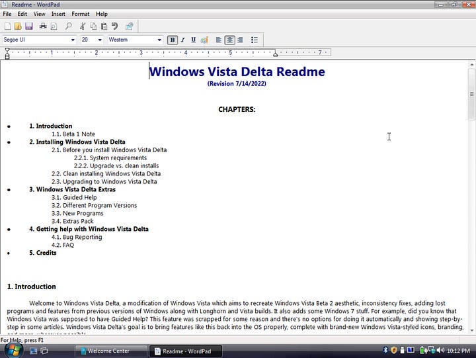Click '4.1. Bug Reporting' line
476x358 pixels.
point(77,237)
